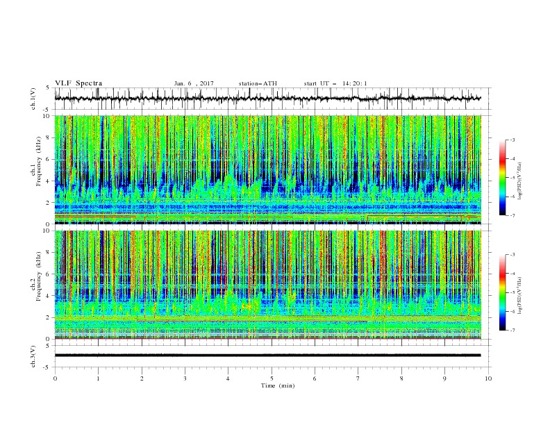Click the Time (min) axis label
This screenshot has width=550, height=425.
pyautogui.click(x=278, y=385)
